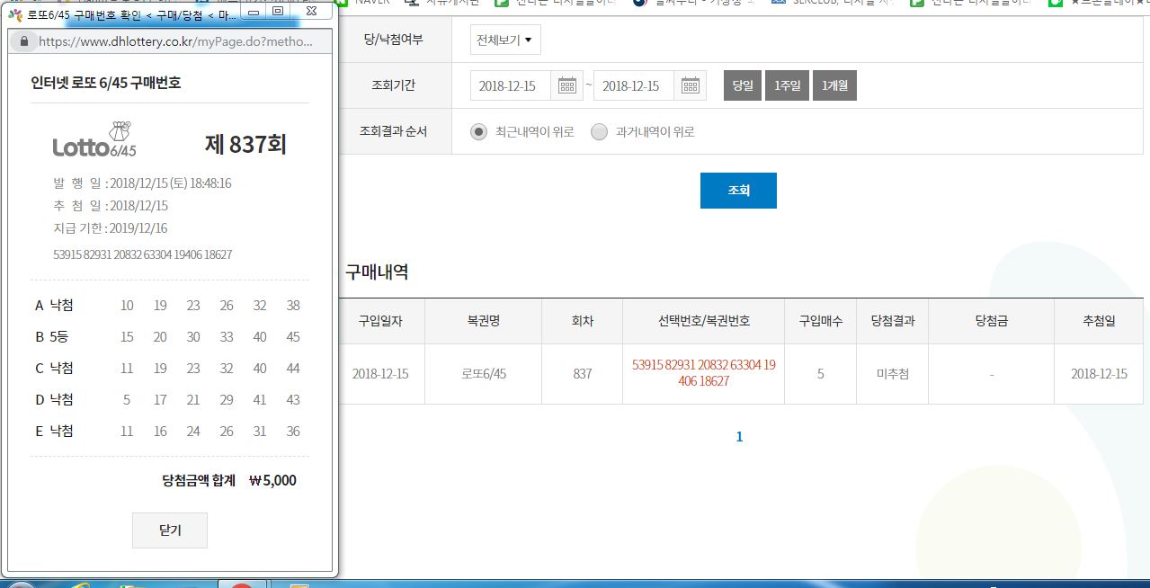
Task: Click the 발행일 issue date line in the popup
Action: click(x=142, y=183)
